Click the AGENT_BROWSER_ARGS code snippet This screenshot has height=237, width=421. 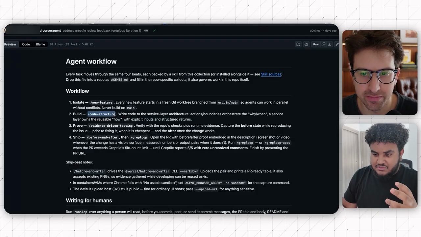(x=215, y=183)
